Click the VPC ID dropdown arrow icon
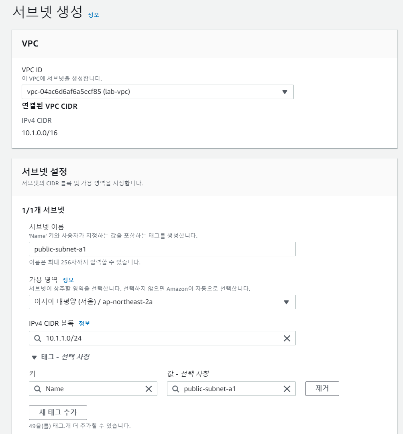Screen dimensions: 403x434 [x=285, y=92]
